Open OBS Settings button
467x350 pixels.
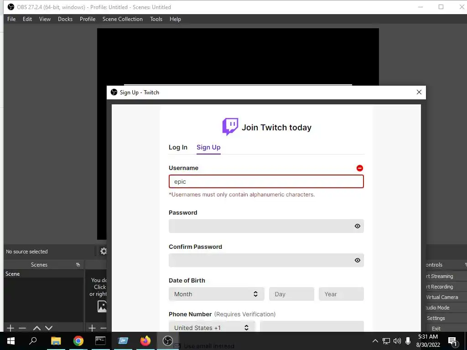pyautogui.click(x=445, y=318)
